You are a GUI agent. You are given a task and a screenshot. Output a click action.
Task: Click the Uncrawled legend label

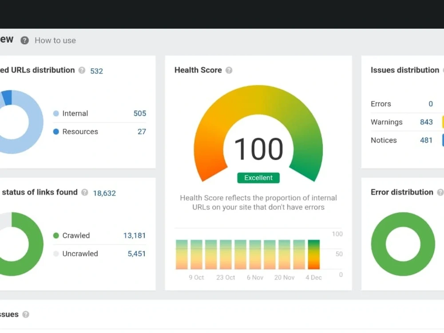80,254
